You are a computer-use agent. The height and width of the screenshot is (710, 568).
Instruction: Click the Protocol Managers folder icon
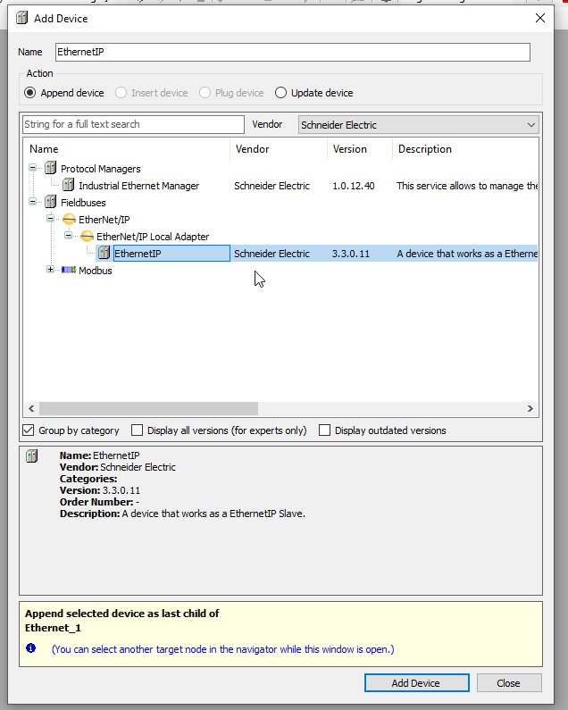click(x=51, y=168)
